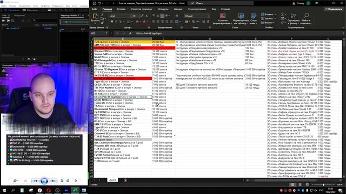This screenshot has width=346, height=194.
Task: Click the Paste (Вставить) clipboard icon in Excel
Action: (x=95, y=16)
